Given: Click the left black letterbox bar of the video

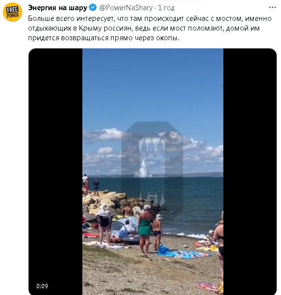Looking at the screenshot, I should [56, 171].
